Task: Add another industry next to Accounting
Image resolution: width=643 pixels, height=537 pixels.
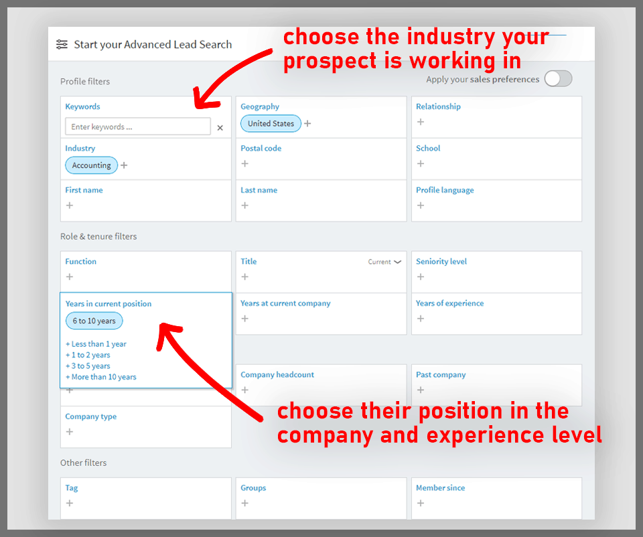Action: (x=124, y=165)
